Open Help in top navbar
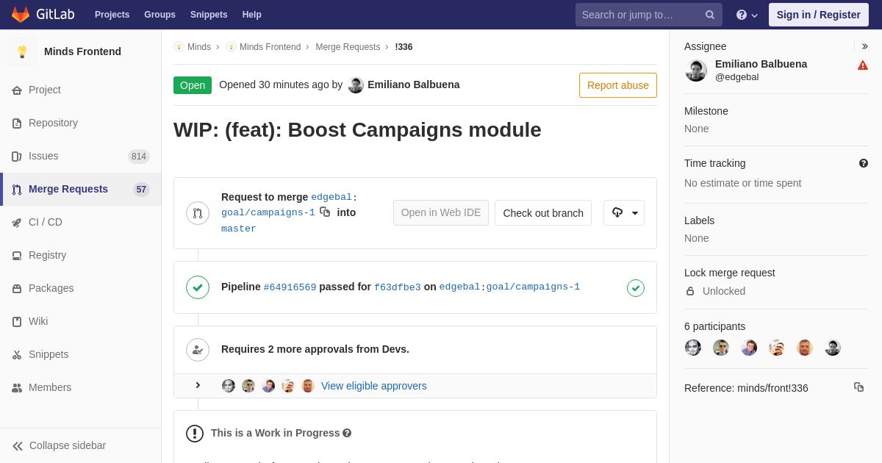882x463 pixels. click(x=252, y=15)
